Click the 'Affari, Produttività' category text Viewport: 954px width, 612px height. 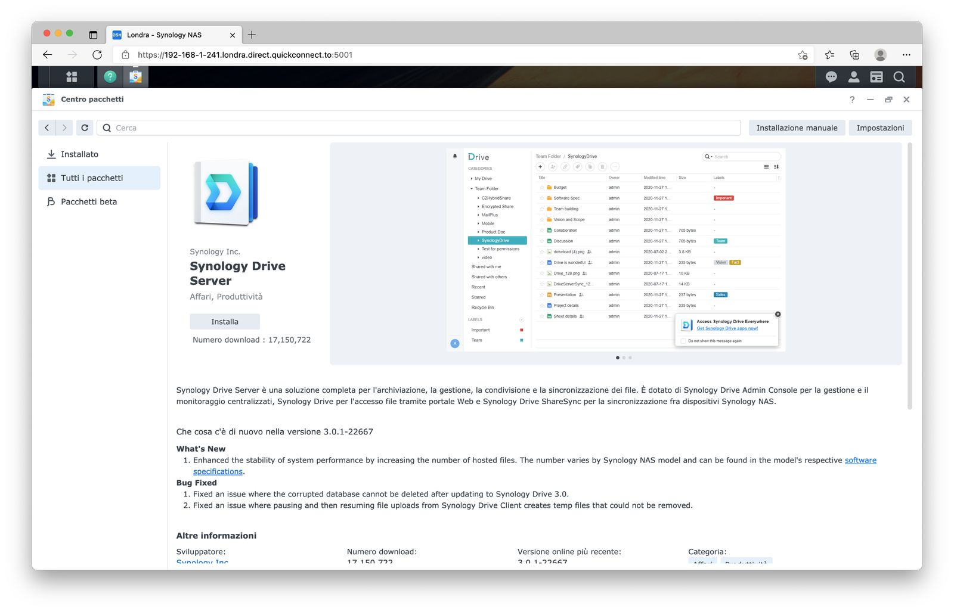[x=226, y=297]
